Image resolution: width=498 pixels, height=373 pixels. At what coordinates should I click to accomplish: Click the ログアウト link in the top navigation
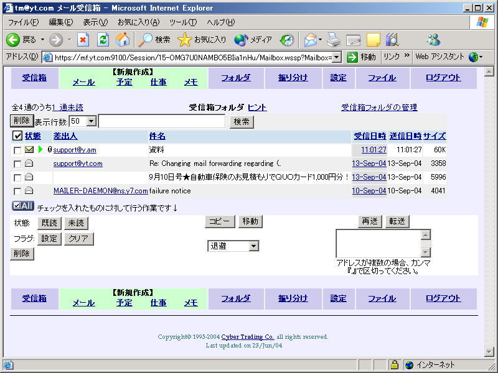(443, 78)
